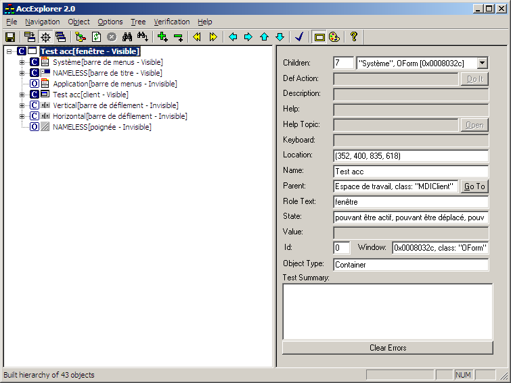
Task: Click the cyan up arrow icon
Action: (264, 37)
